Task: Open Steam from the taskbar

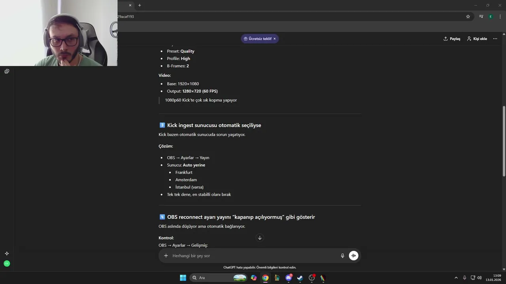Action: pyautogui.click(x=300, y=278)
